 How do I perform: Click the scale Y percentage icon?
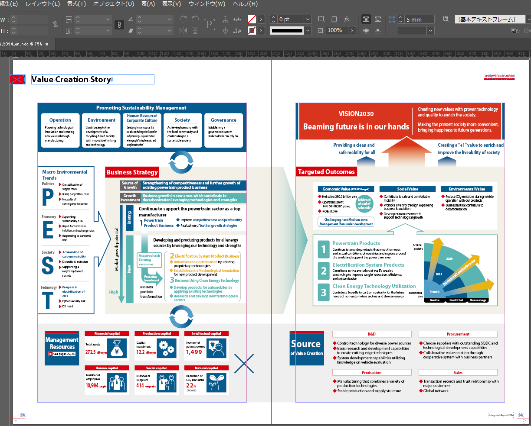tap(69, 31)
